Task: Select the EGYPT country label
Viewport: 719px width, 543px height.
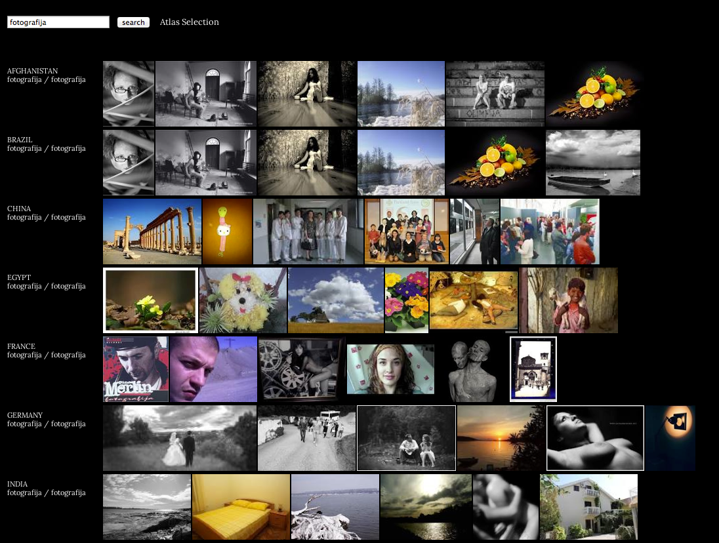Action: pos(19,277)
